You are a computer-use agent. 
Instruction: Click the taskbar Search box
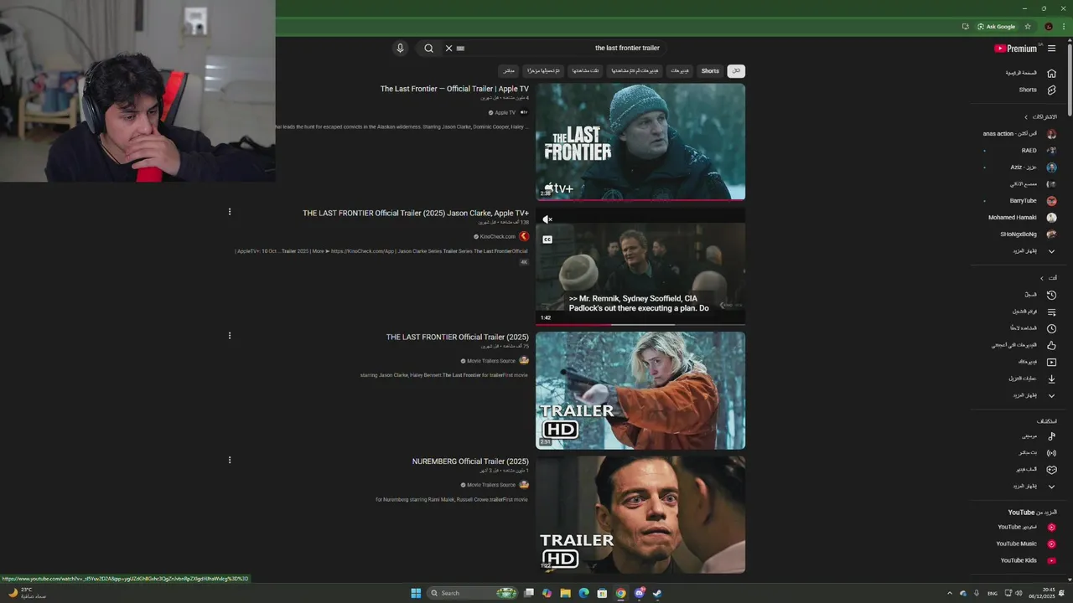tap(473, 593)
